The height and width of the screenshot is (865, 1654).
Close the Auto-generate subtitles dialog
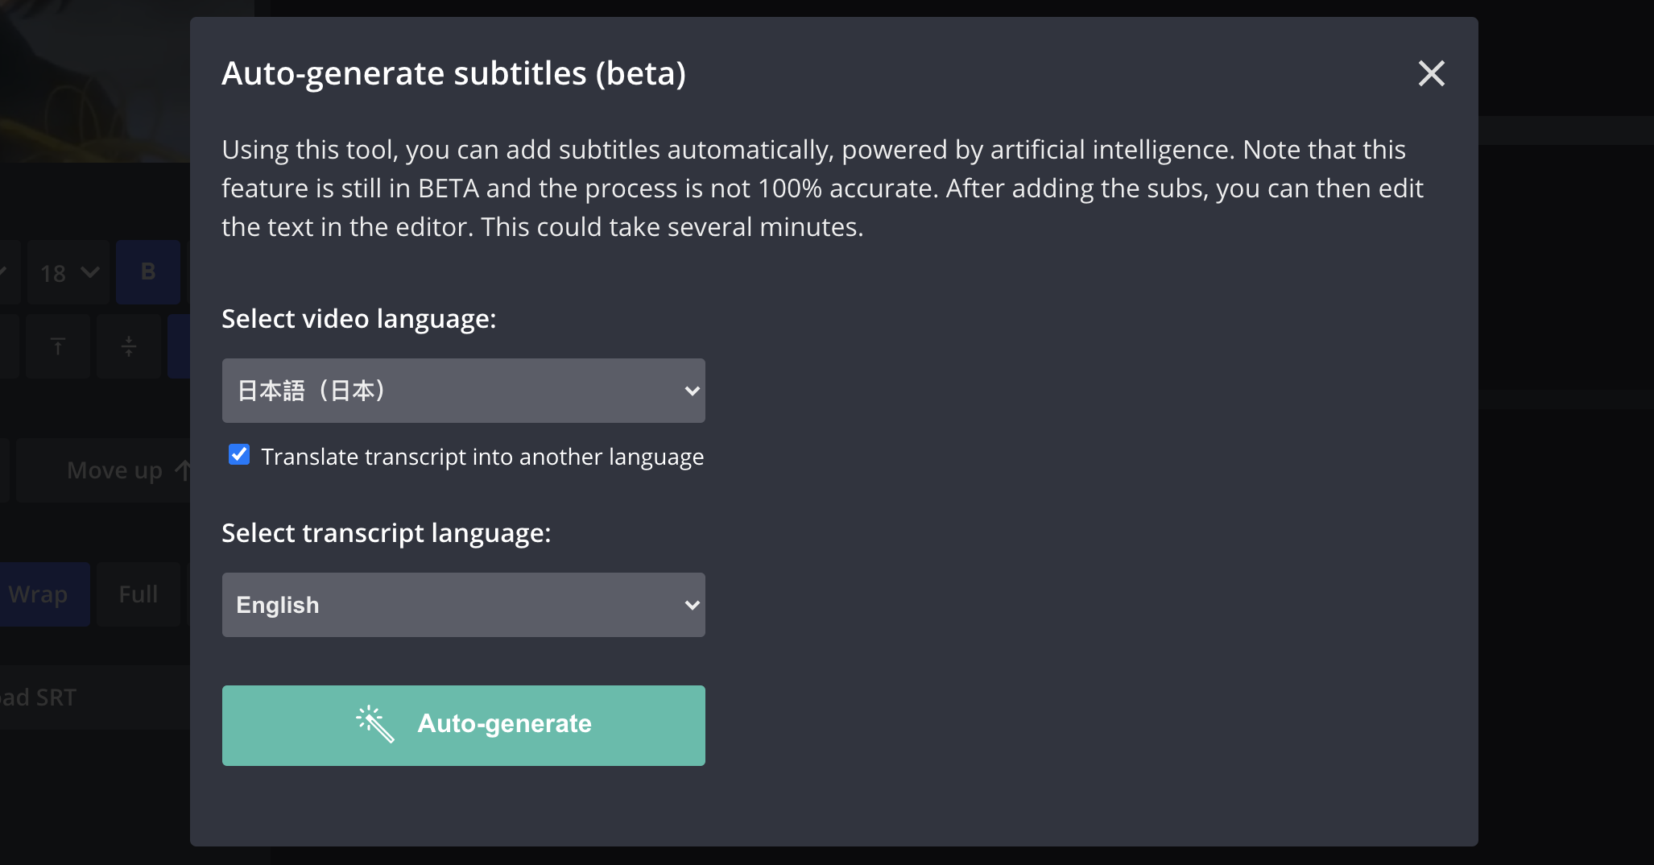(x=1431, y=73)
